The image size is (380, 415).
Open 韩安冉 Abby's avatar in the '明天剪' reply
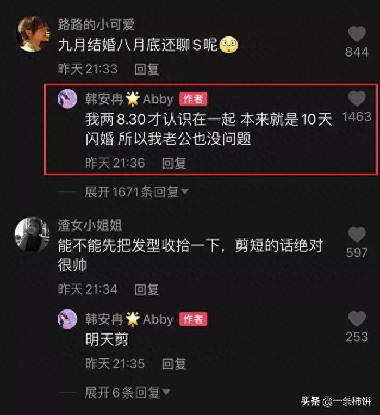click(x=67, y=319)
